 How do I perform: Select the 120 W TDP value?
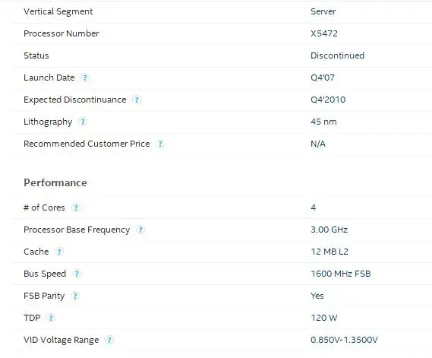pos(324,318)
